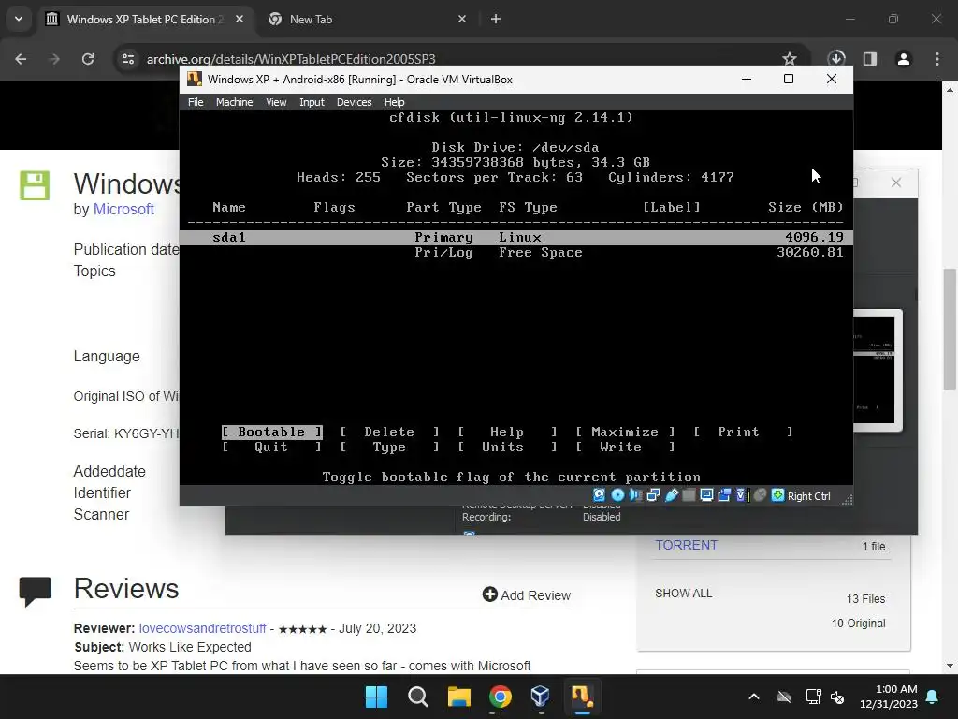Select the Units option in cfdisk
The image size is (958, 719).
[507, 447]
